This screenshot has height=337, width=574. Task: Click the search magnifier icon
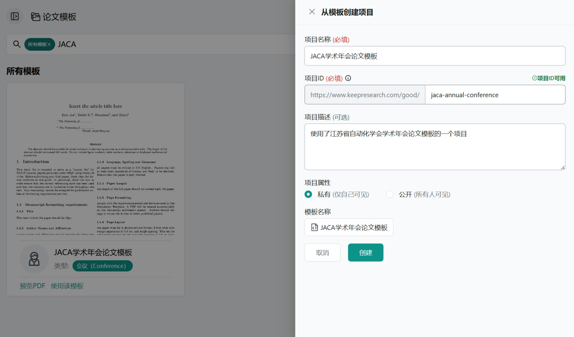tap(17, 44)
